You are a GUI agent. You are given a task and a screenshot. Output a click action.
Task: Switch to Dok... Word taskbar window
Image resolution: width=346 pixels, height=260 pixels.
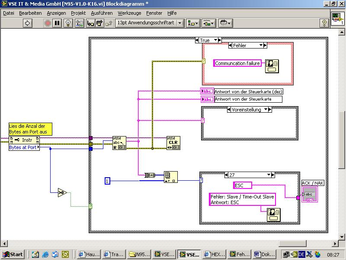(x=265, y=254)
